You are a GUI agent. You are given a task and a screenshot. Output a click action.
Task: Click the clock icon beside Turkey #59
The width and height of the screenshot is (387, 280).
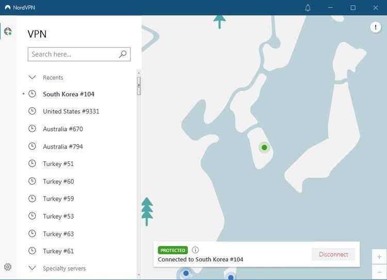click(32, 199)
